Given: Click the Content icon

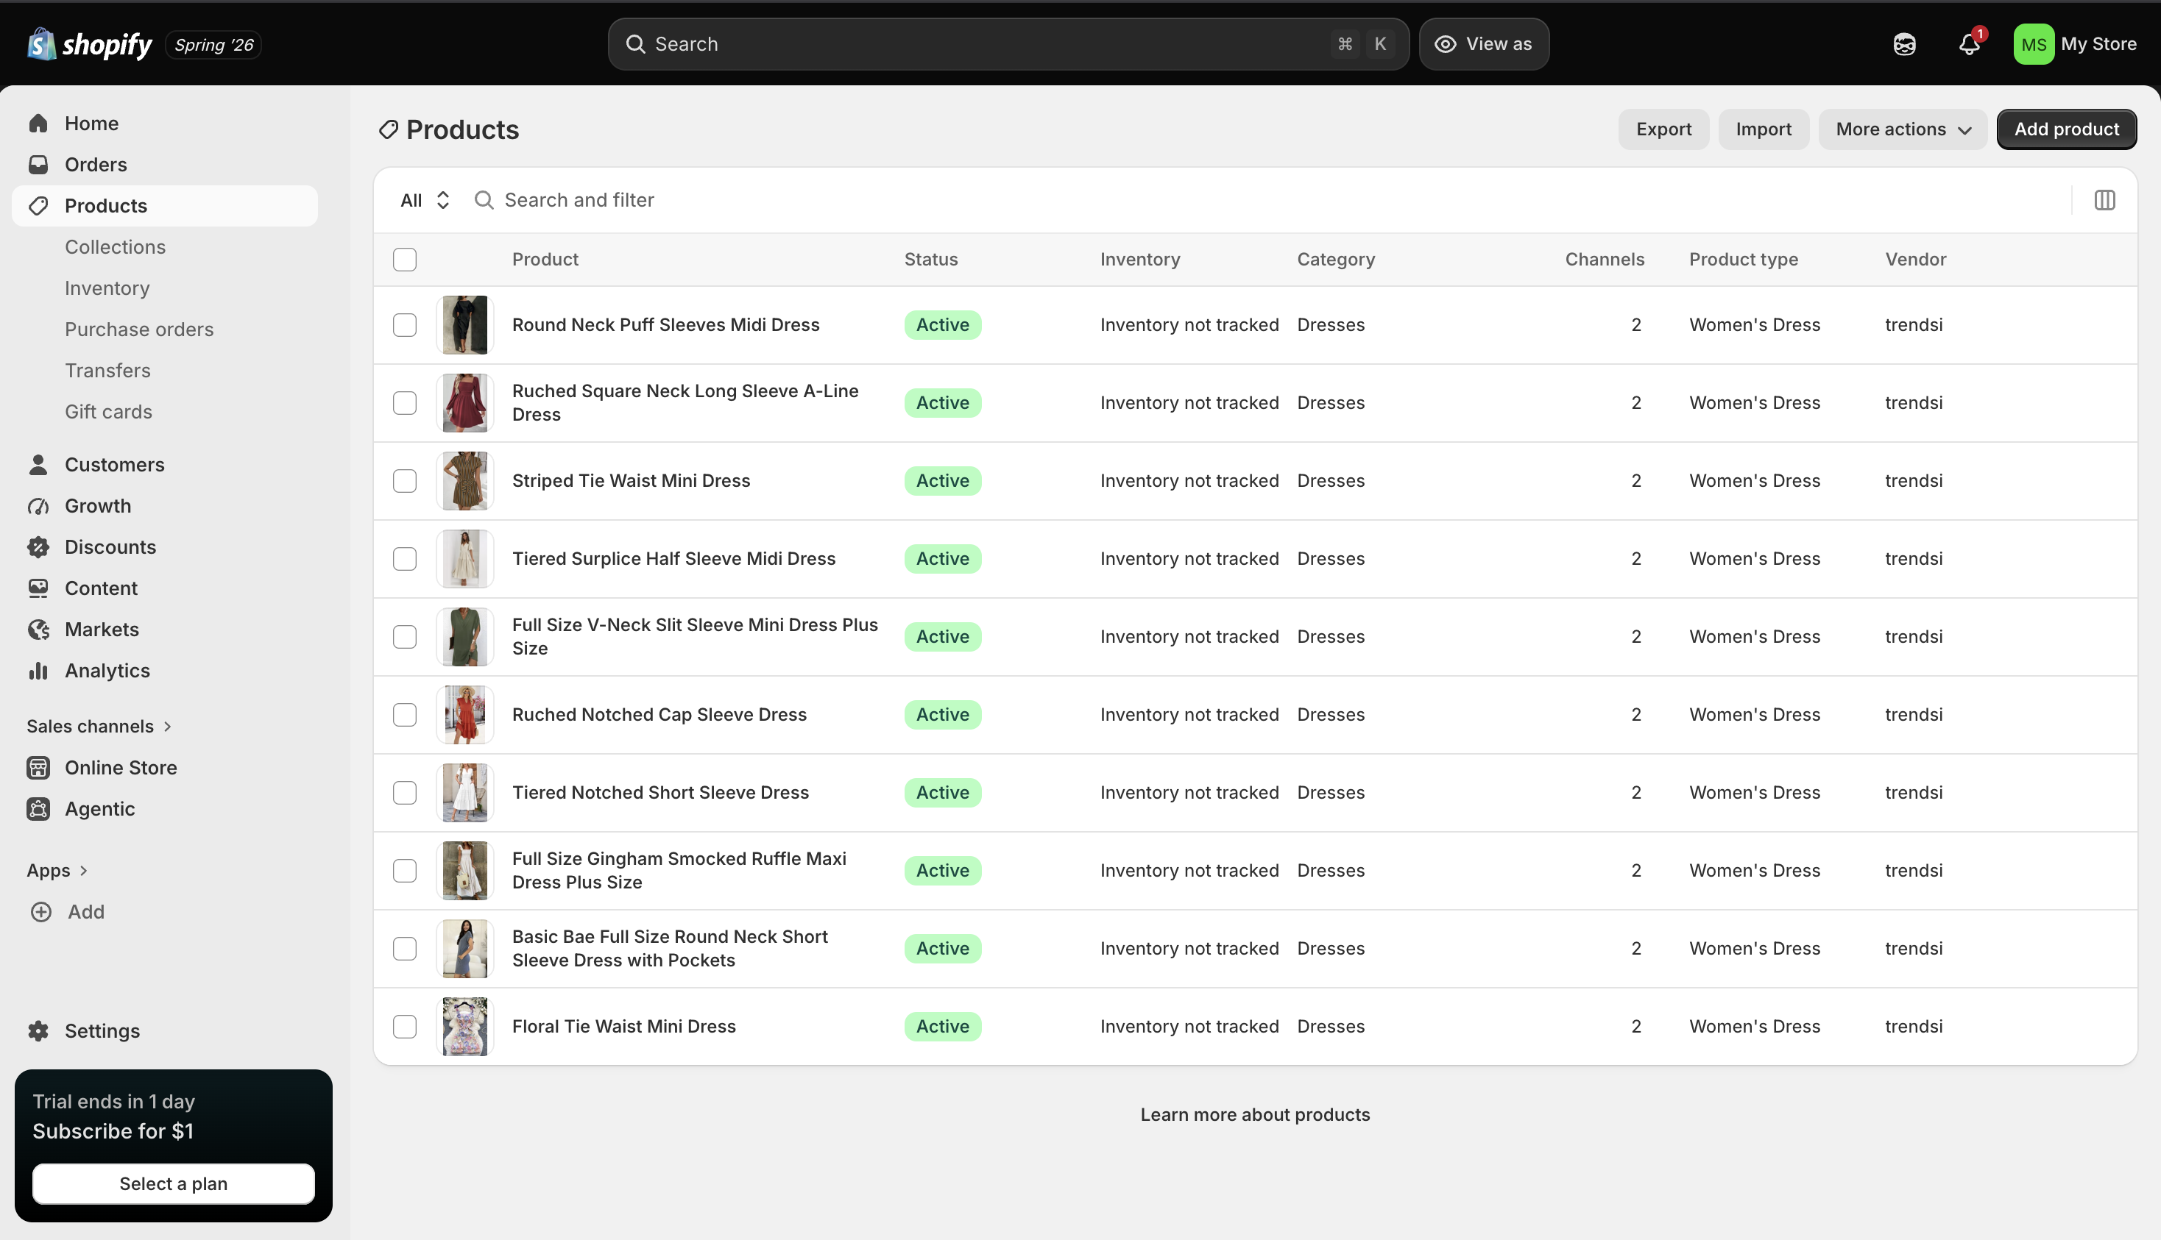Looking at the screenshot, I should [38, 588].
